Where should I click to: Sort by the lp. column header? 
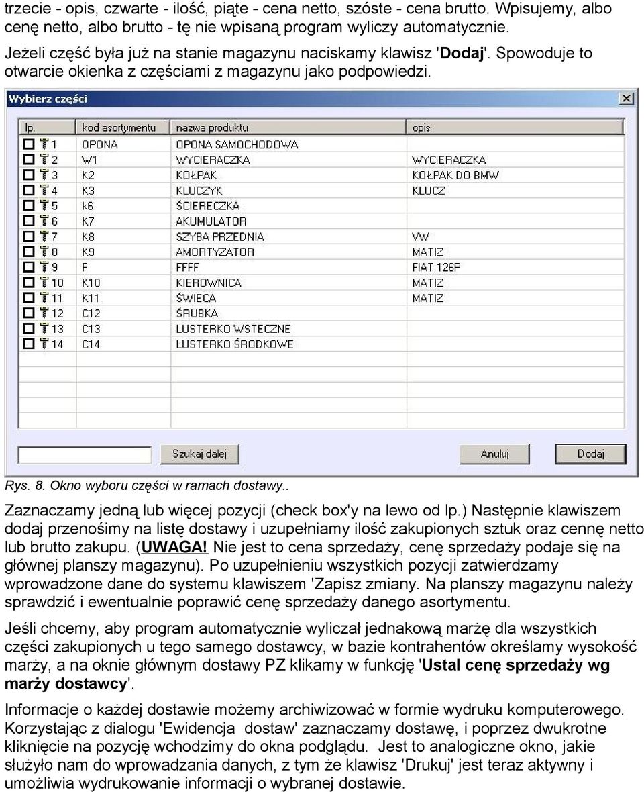pos(48,128)
